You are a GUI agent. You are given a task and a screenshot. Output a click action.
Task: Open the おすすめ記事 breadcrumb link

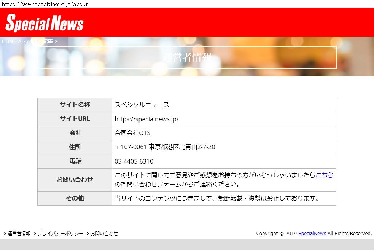coord(38,41)
